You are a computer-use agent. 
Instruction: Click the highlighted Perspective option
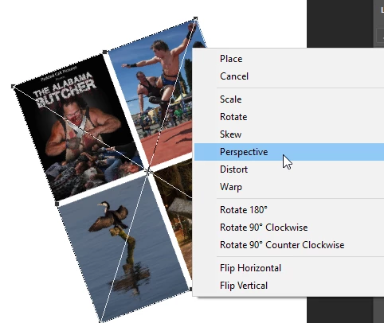tap(289, 152)
